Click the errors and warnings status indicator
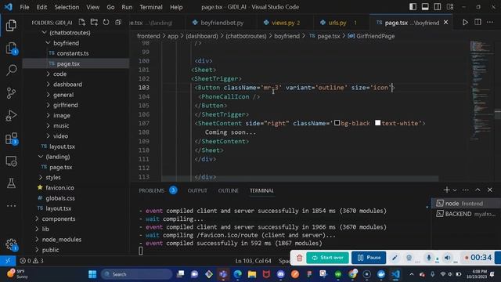The height and width of the screenshot is (282, 501). (x=31, y=261)
